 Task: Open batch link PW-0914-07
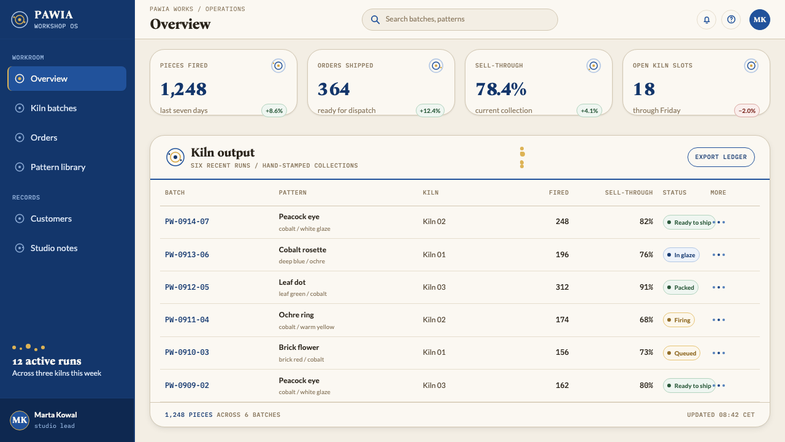187,222
